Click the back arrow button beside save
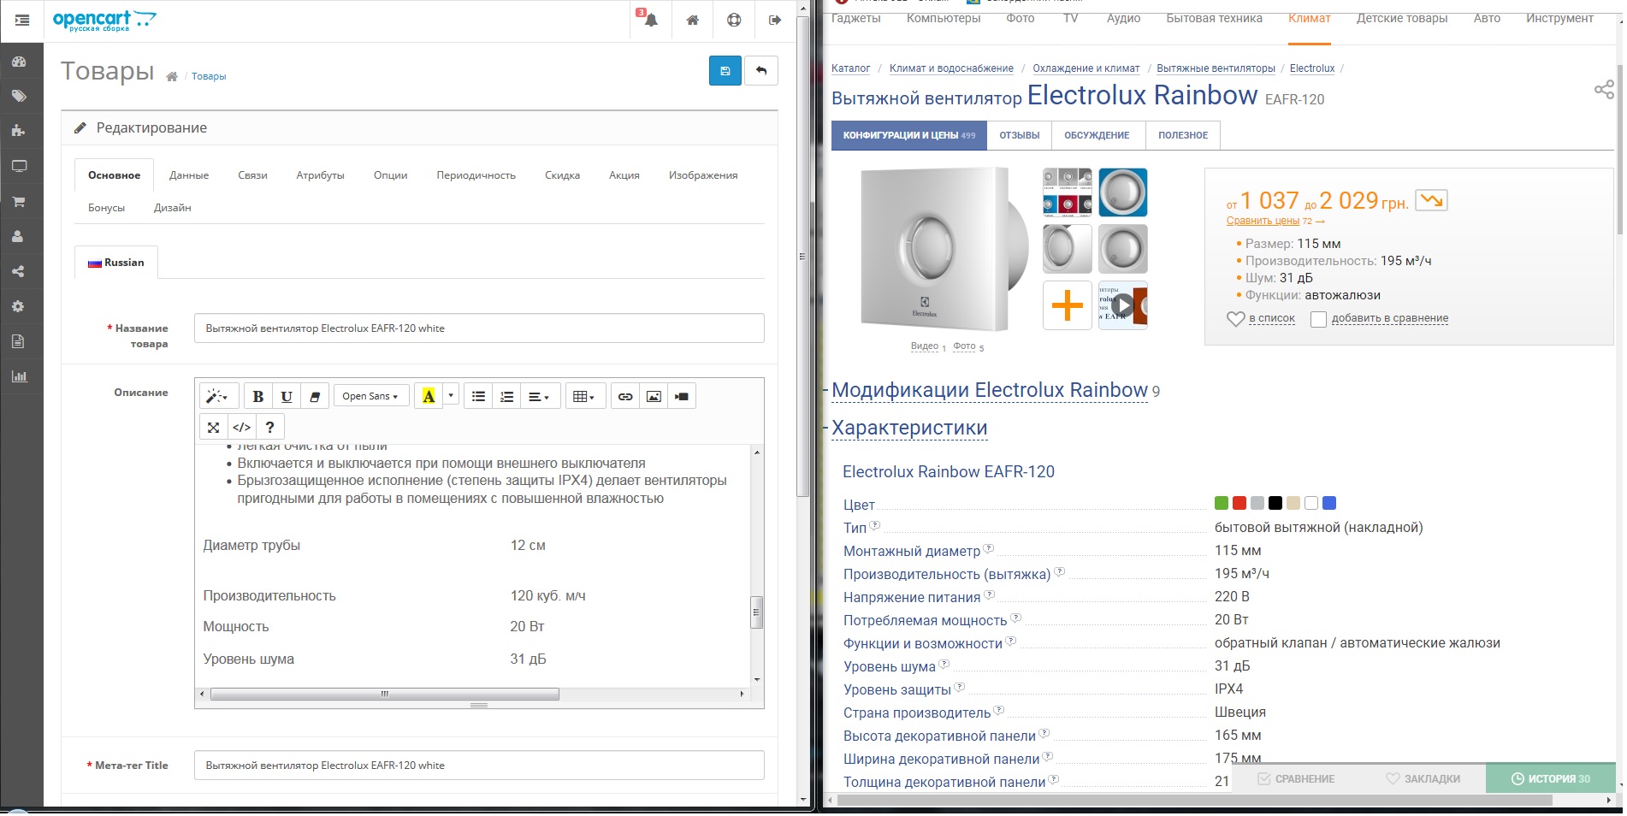The image size is (1627, 816). pos(761,70)
